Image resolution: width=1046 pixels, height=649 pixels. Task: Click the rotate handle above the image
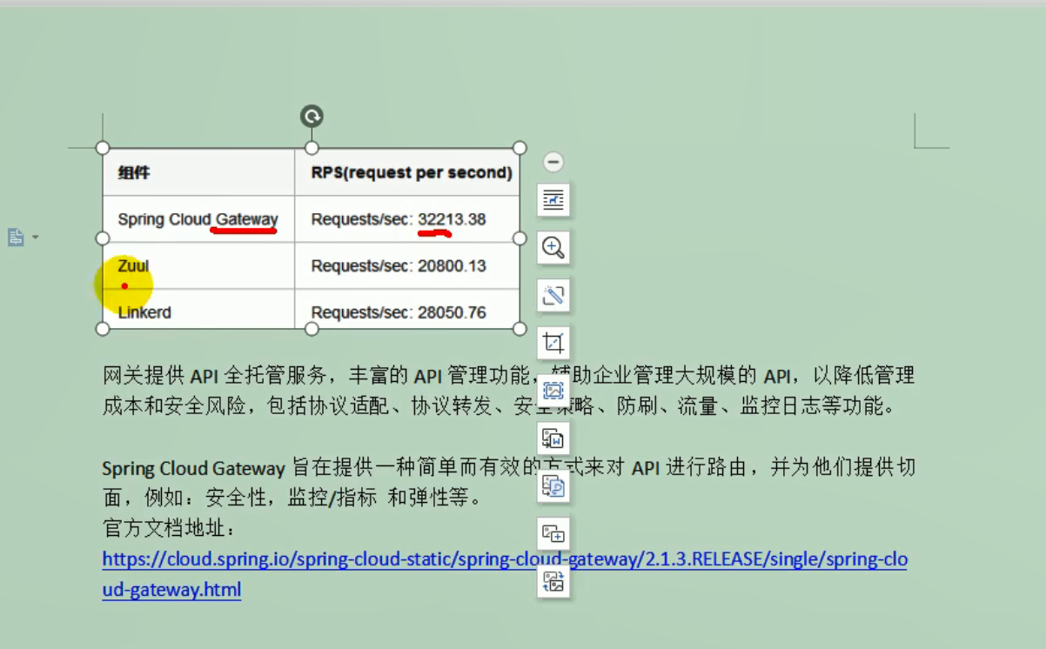pos(312,116)
